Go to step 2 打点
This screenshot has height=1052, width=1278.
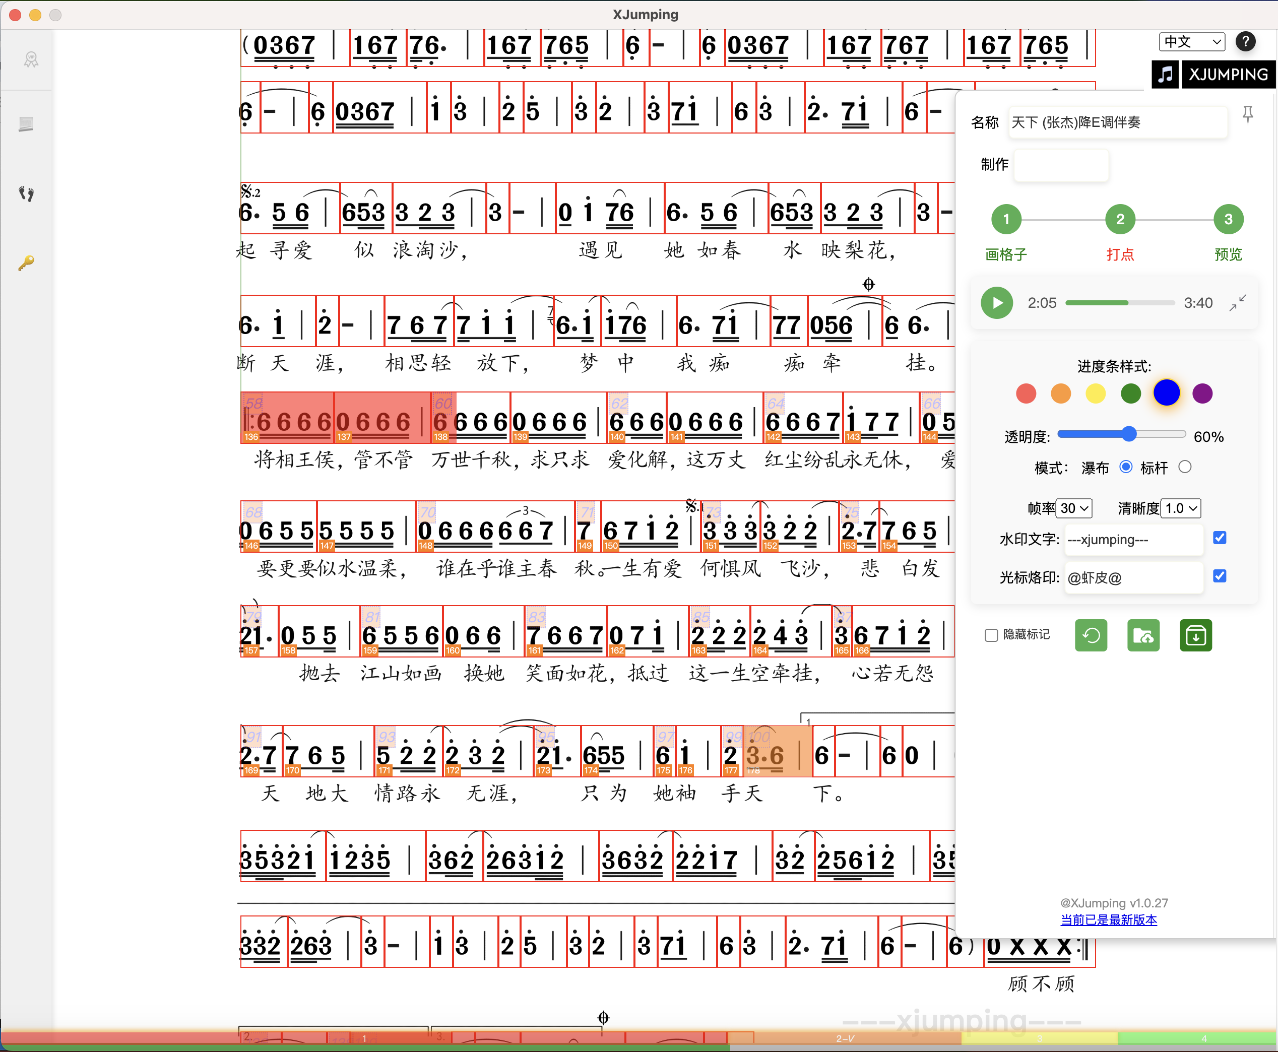[1120, 219]
